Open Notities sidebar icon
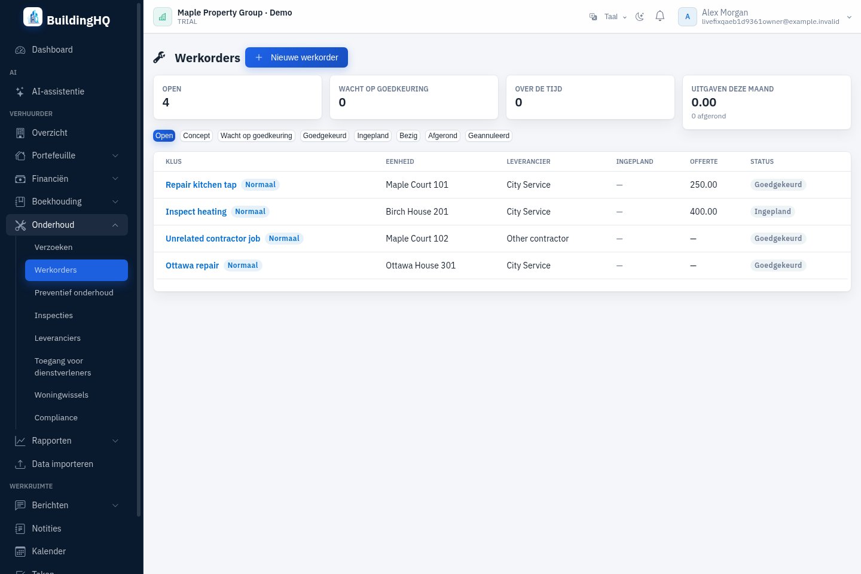The height and width of the screenshot is (574, 861). [20, 529]
